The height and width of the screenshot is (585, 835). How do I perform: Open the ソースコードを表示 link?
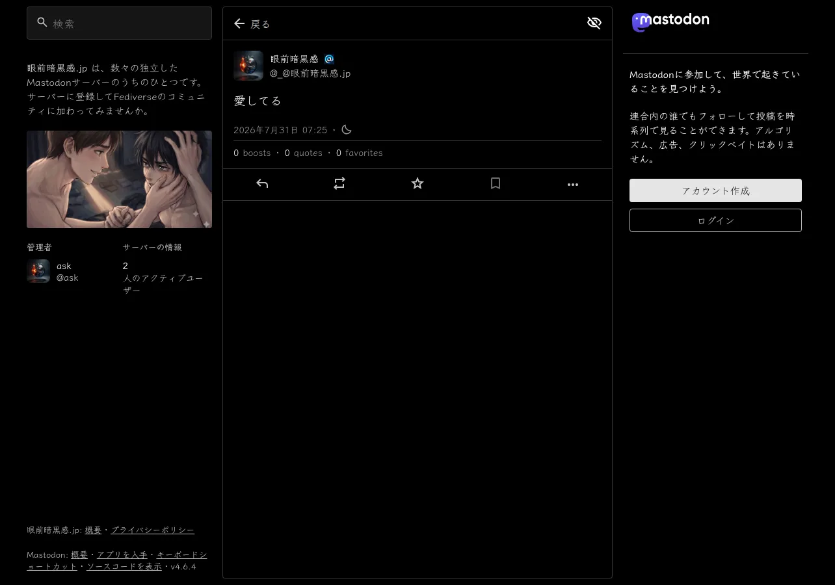(x=124, y=567)
